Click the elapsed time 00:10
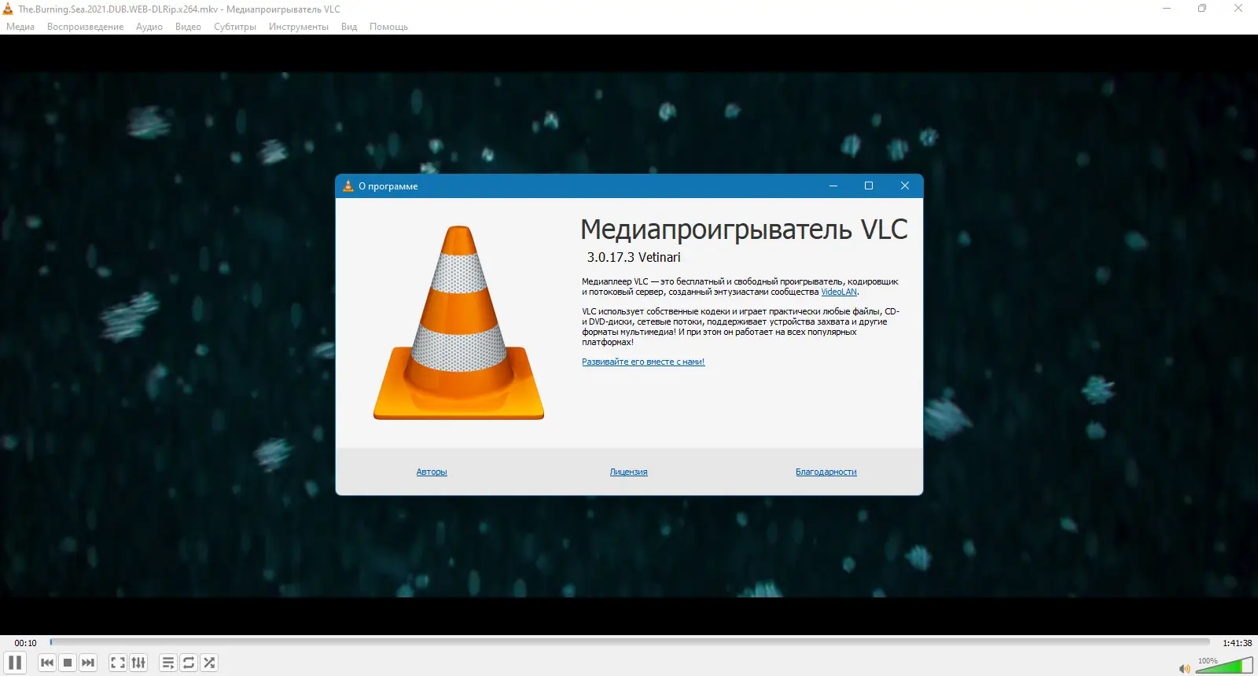Viewport: 1258px width, 676px height. pos(25,643)
